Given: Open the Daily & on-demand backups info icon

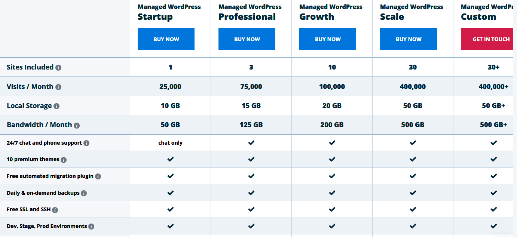Looking at the screenshot, I should click(84, 193).
